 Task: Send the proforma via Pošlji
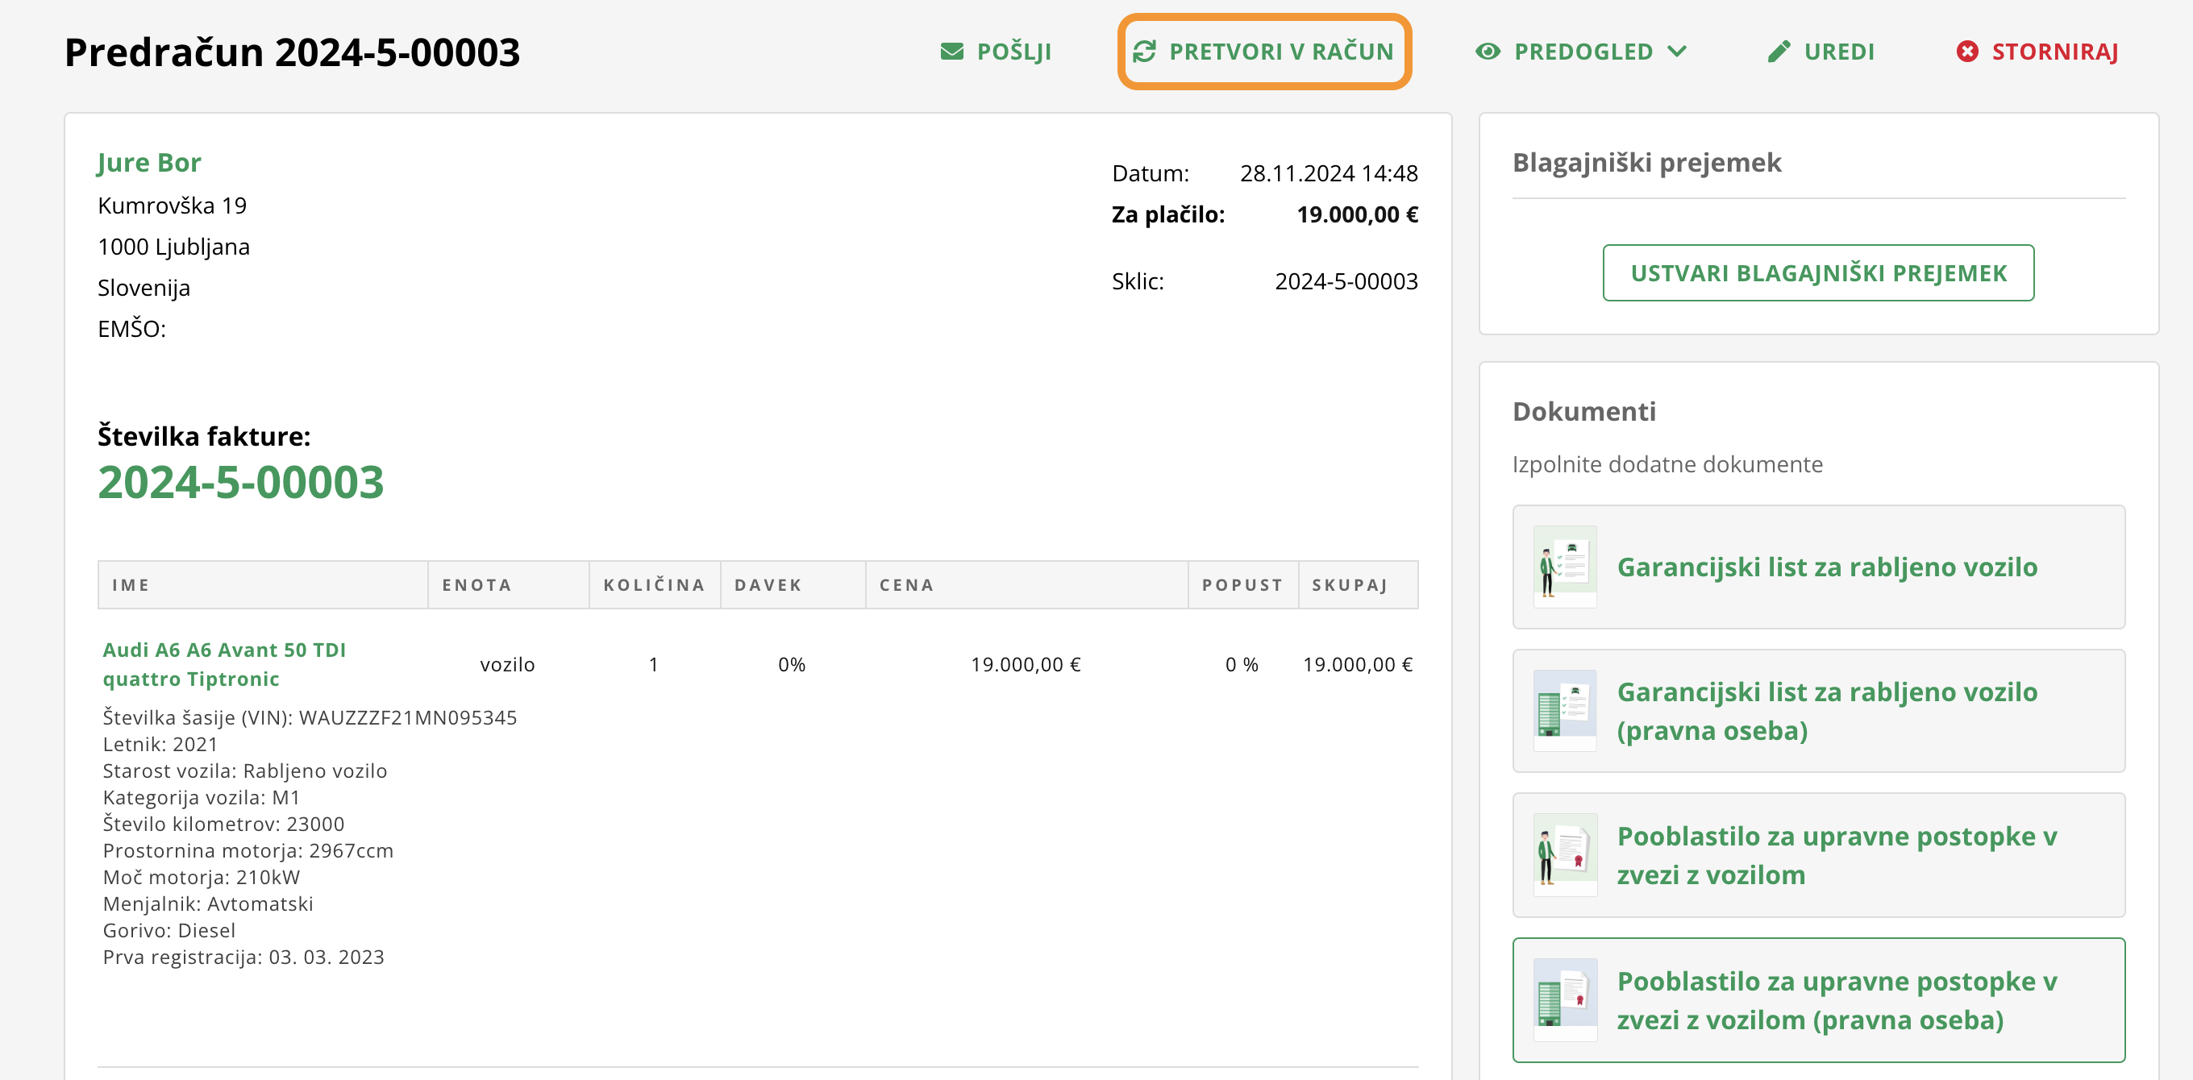(x=996, y=52)
